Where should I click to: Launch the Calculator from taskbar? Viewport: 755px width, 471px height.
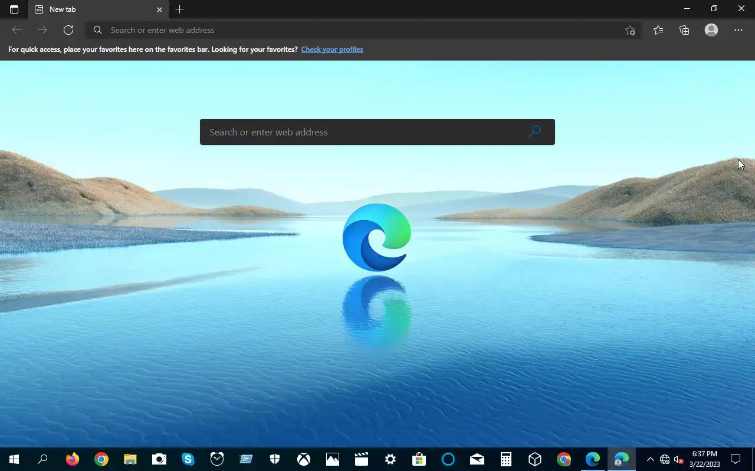click(x=506, y=459)
